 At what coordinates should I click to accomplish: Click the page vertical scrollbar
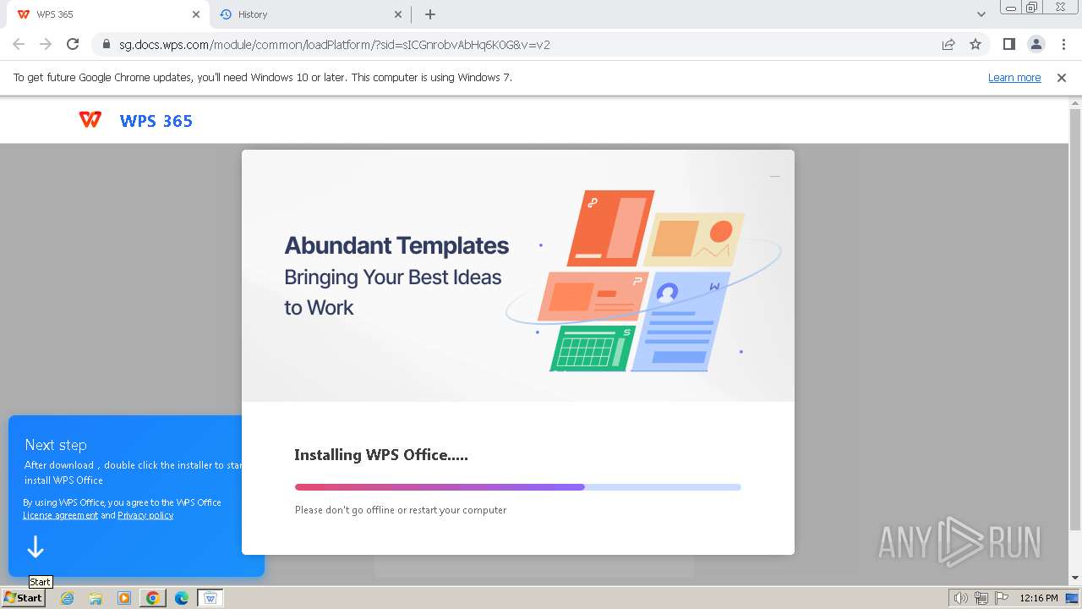(x=1075, y=320)
